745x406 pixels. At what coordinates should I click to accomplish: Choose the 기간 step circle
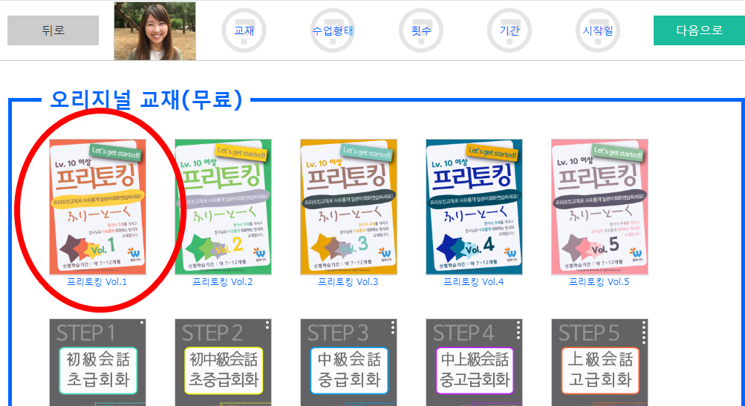point(510,30)
